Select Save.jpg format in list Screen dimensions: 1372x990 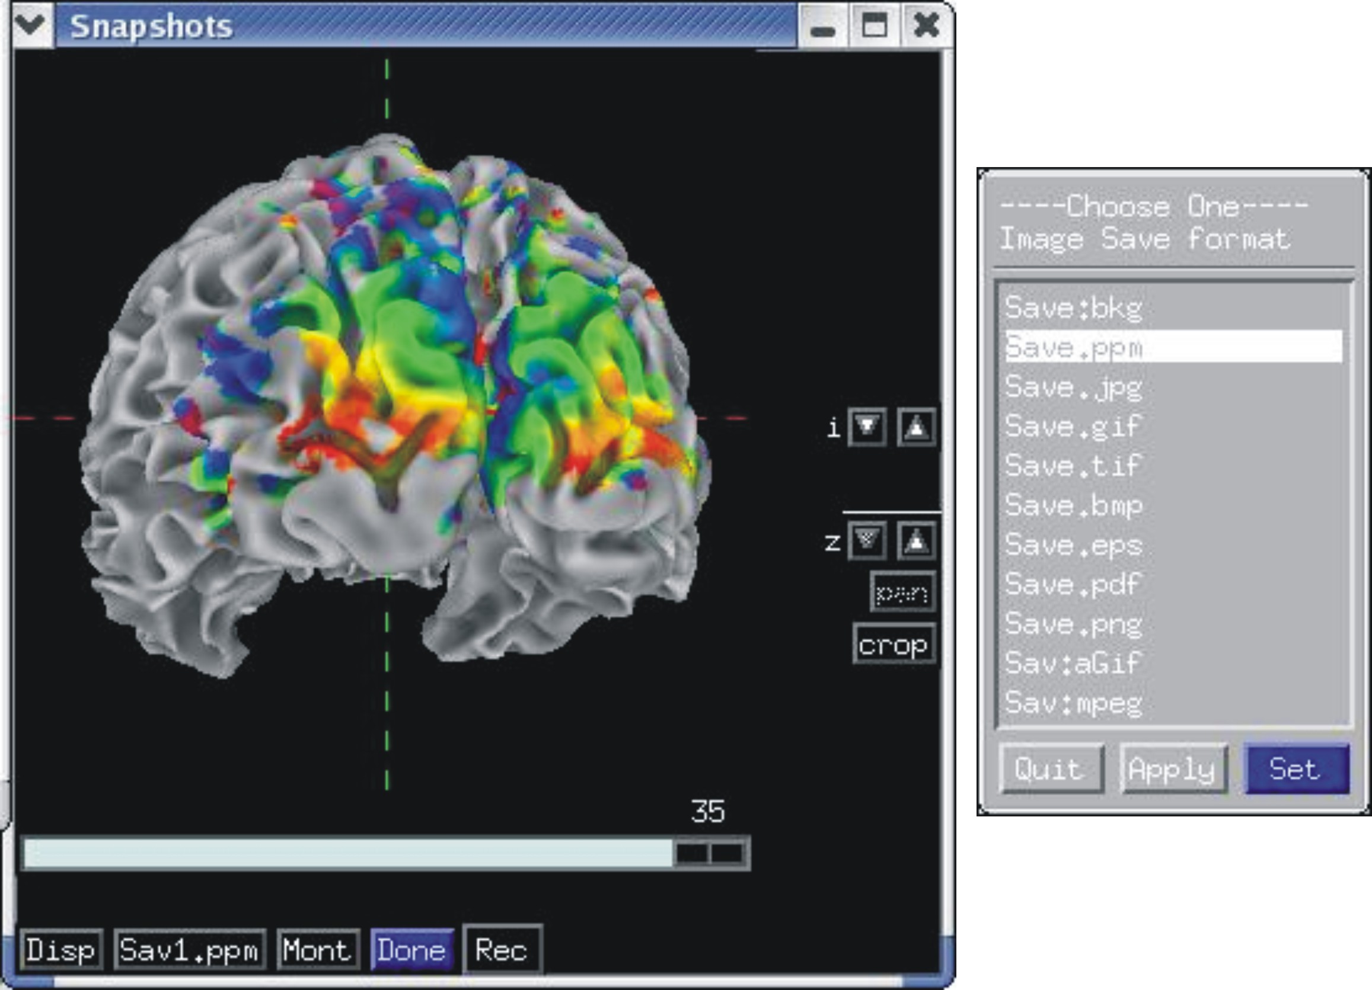(x=1074, y=387)
